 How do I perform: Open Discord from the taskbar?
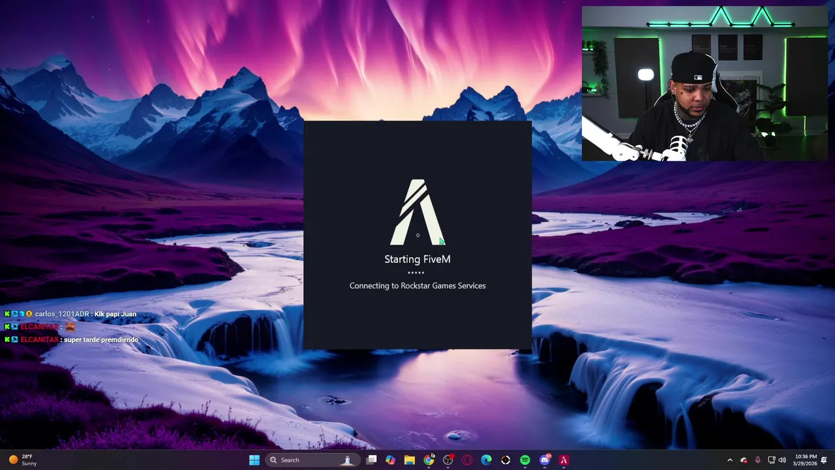(x=545, y=460)
